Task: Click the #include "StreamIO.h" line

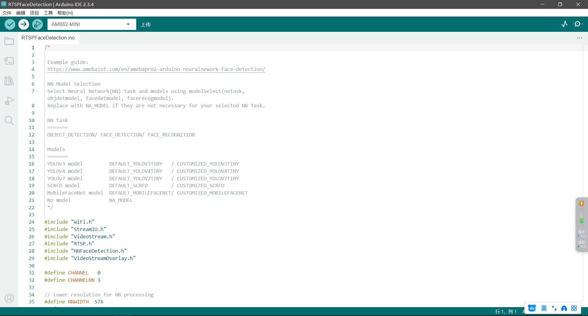Action: tap(75, 229)
